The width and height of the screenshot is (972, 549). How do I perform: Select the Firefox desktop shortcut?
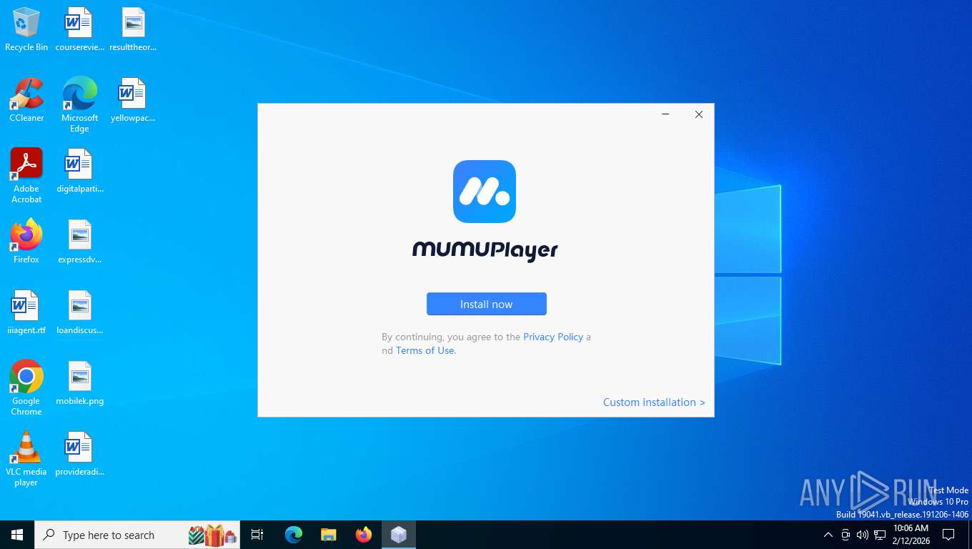coord(26,242)
